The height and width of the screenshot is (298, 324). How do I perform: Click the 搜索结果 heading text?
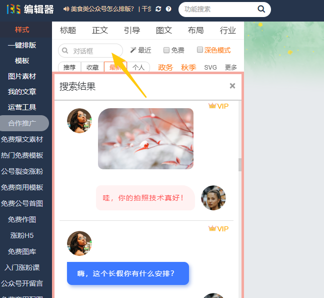[x=77, y=86]
